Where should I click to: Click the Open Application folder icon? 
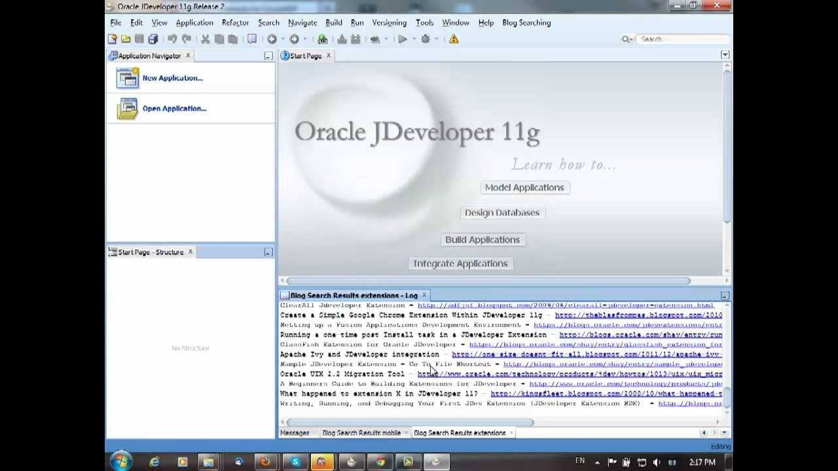pyautogui.click(x=127, y=109)
